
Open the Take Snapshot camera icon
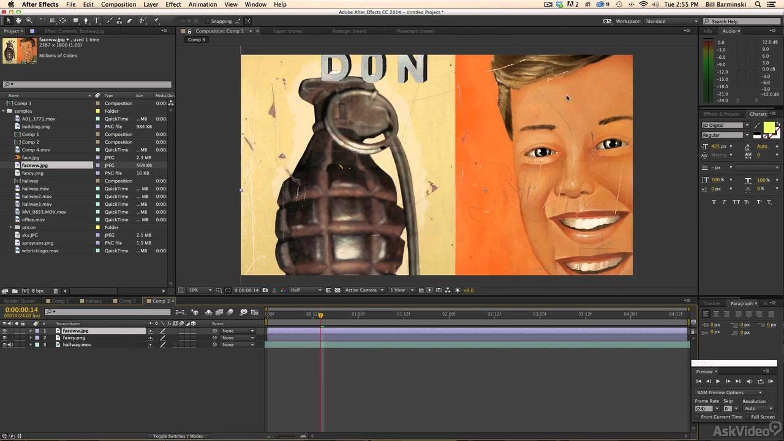[x=265, y=290]
